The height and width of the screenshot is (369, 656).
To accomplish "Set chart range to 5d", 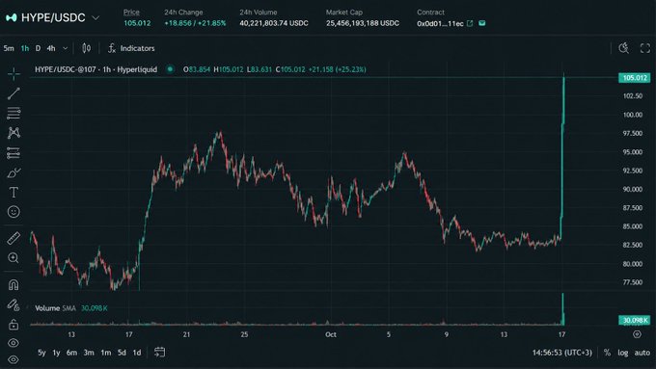I will pos(122,353).
